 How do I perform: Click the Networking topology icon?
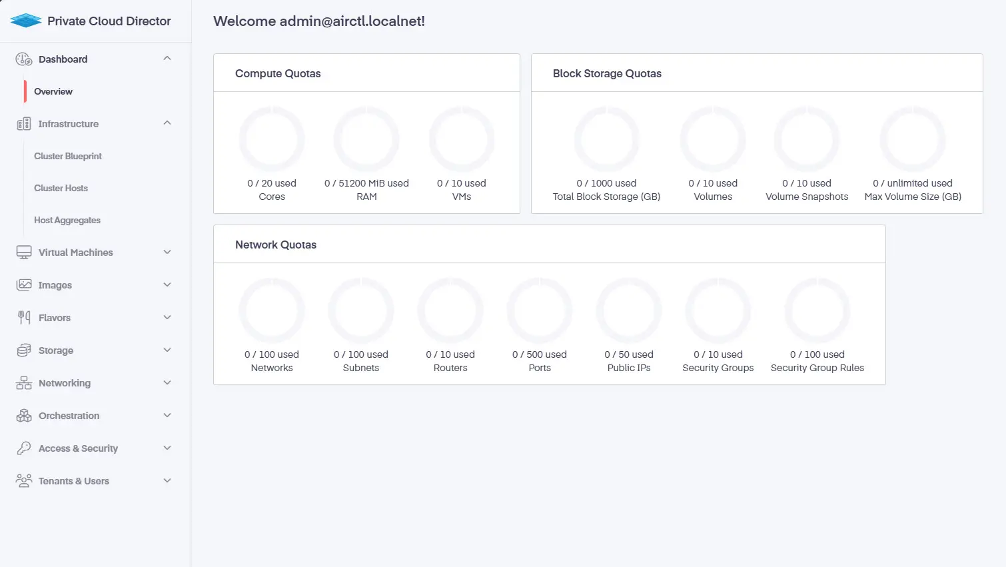tap(24, 383)
